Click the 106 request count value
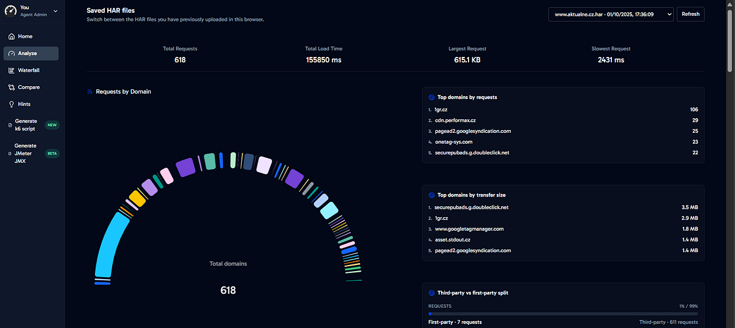The image size is (735, 328). click(694, 110)
